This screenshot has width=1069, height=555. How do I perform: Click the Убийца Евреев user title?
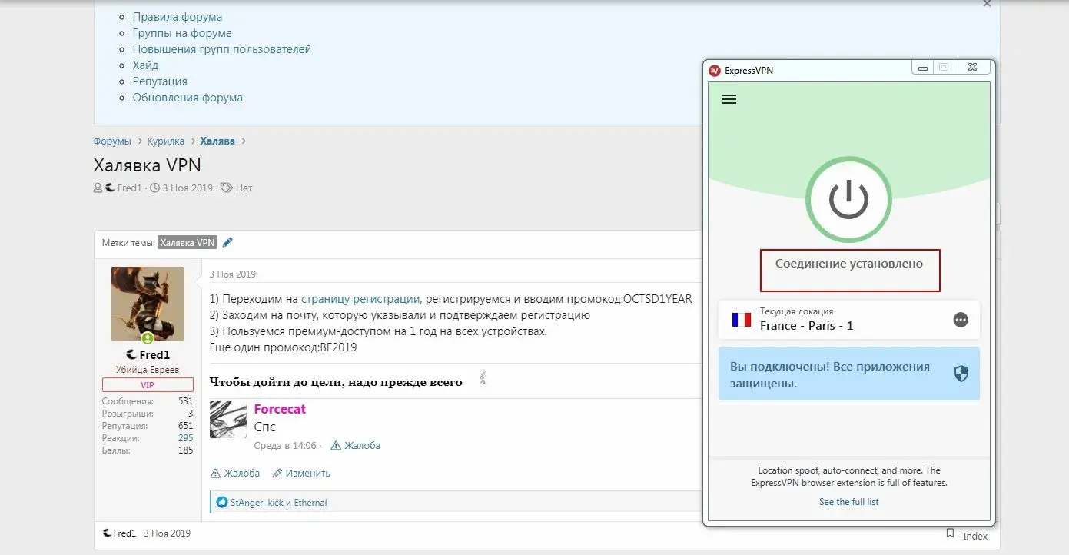tap(148, 370)
